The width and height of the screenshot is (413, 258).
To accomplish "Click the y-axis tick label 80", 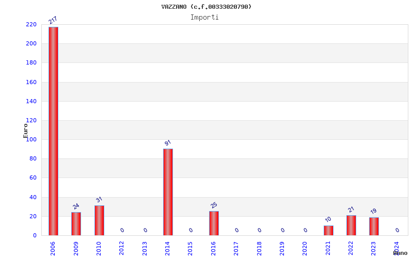I will tap(33, 159).
